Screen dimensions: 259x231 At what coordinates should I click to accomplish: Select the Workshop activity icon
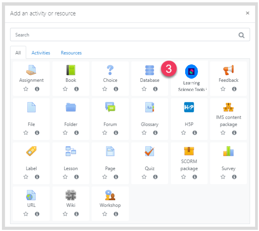coord(110,195)
